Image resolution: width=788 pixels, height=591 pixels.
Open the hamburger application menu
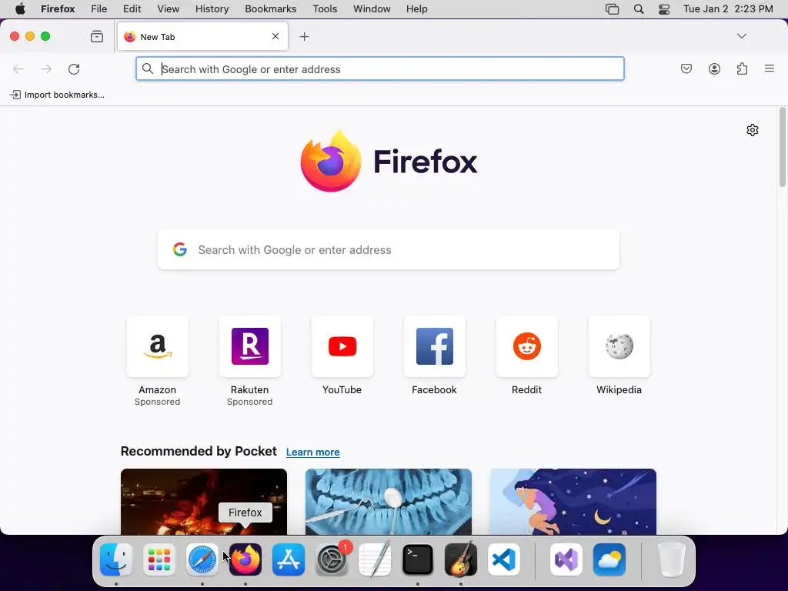770,68
